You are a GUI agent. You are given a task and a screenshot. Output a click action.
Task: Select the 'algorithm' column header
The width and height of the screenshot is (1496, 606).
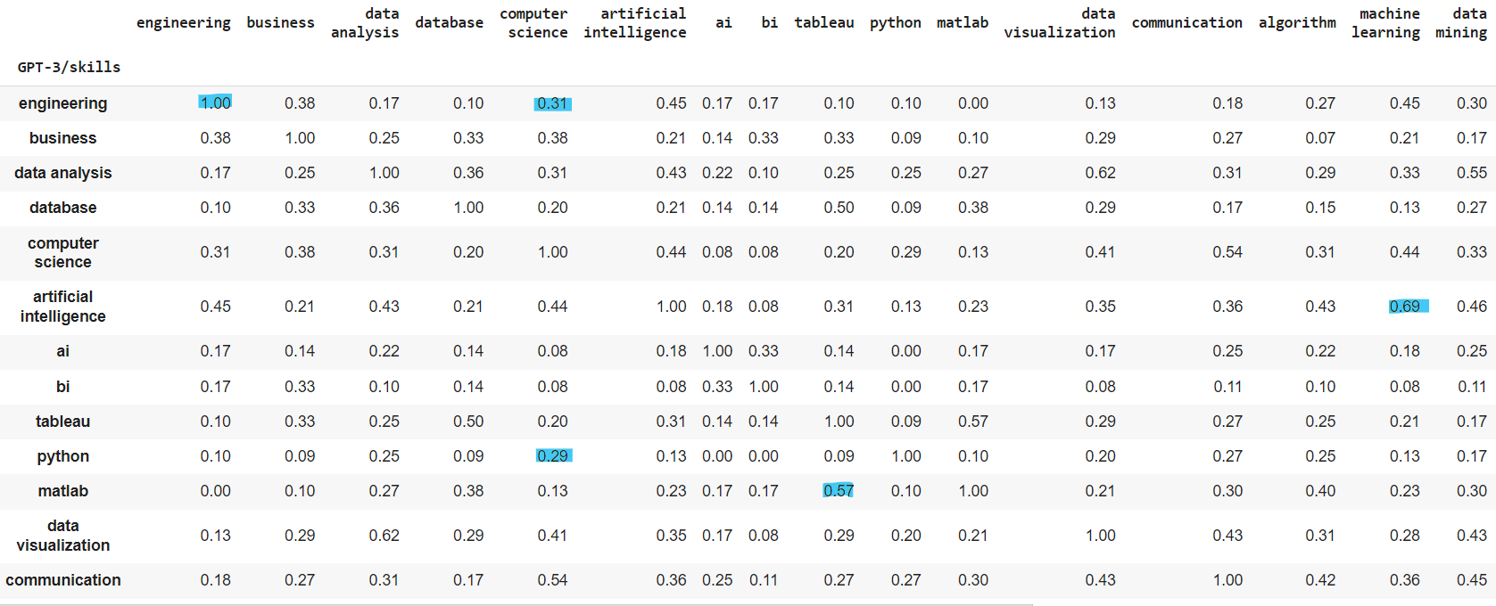click(1297, 22)
